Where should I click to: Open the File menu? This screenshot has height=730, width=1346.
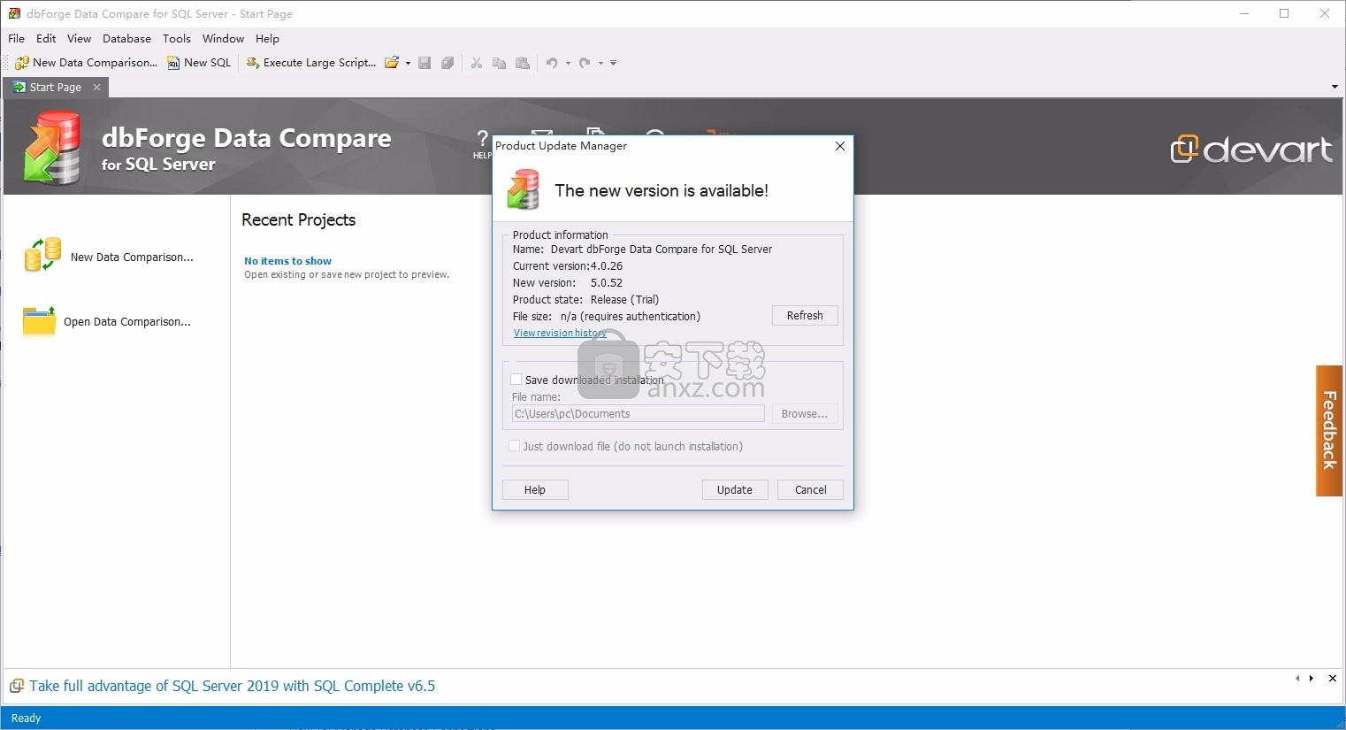pos(17,39)
